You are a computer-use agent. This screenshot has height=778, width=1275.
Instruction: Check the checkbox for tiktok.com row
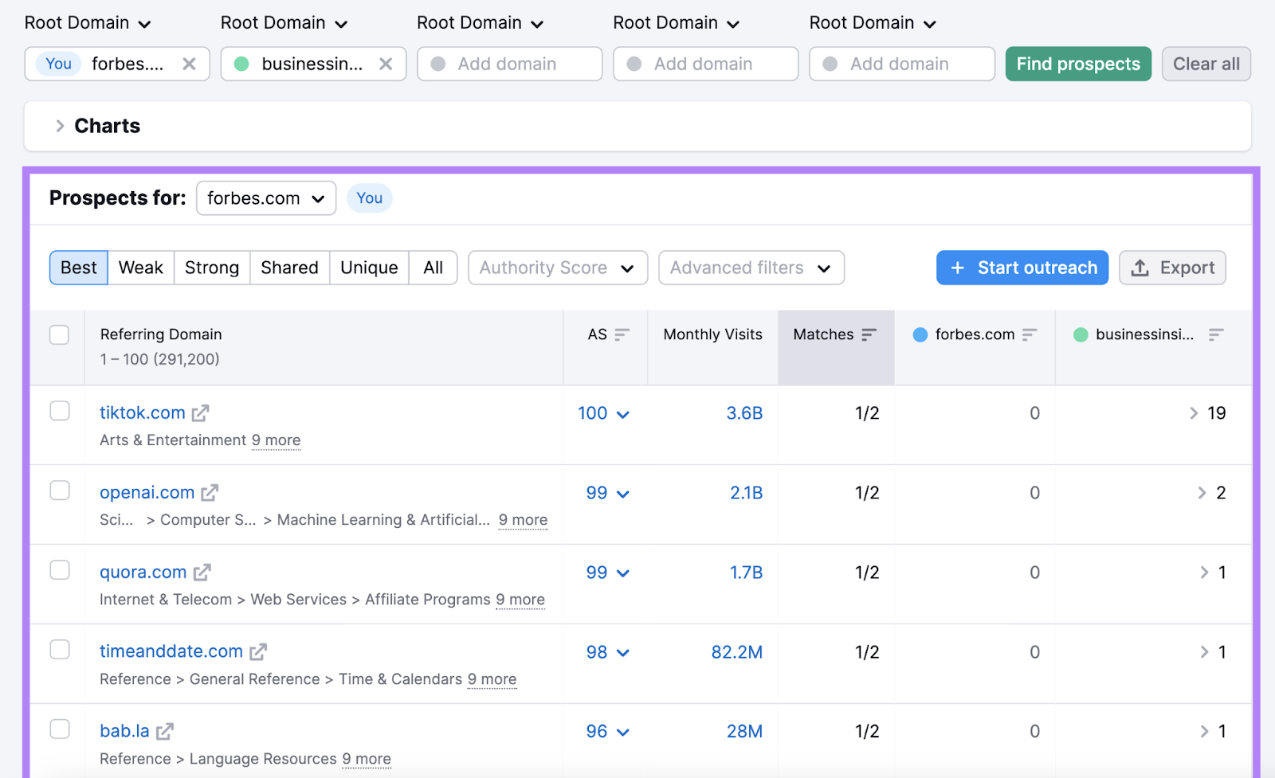[x=59, y=411]
